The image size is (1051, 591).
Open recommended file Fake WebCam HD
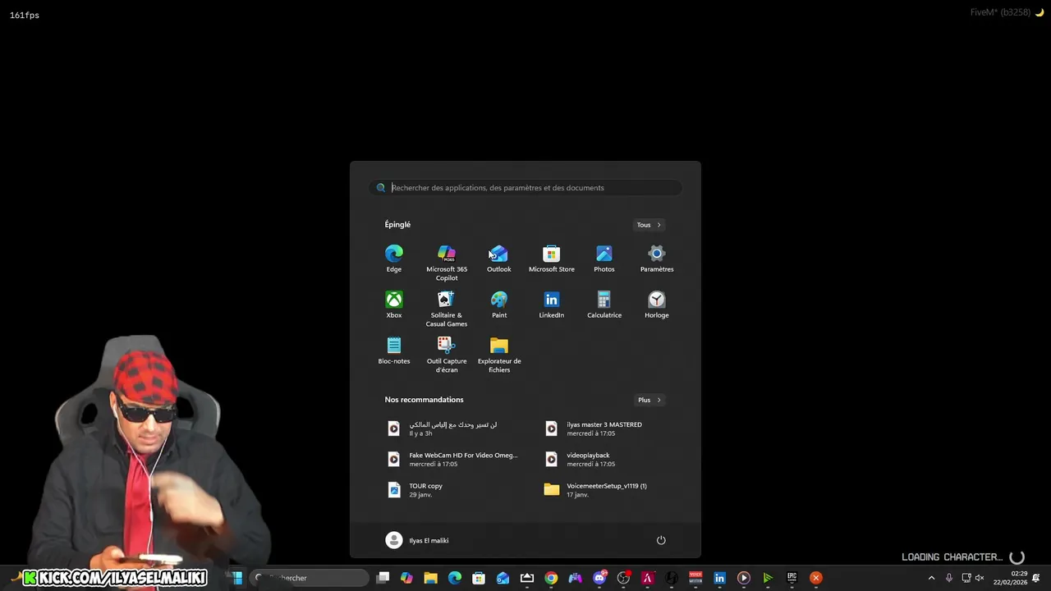click(x=453, y=459)
